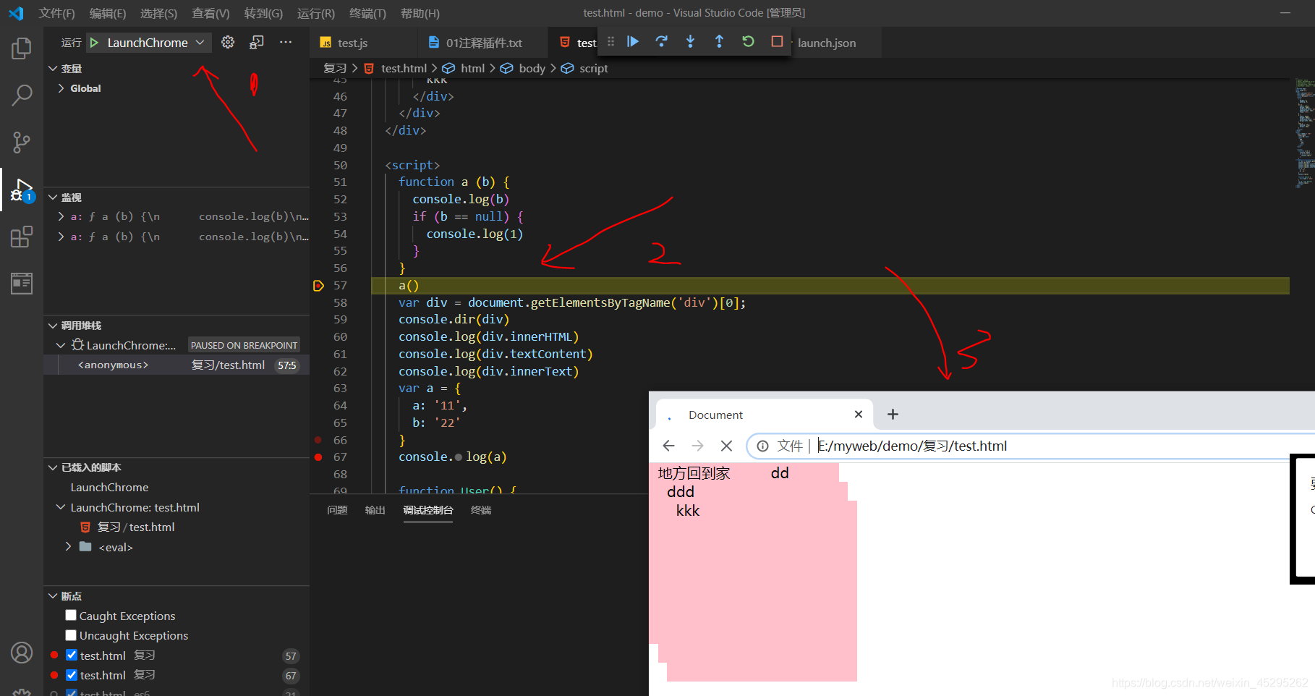Open the 运行(R) menu
Viewport: 1315px width, 696px height.
(315, 13)
